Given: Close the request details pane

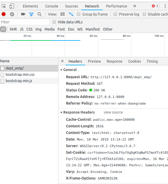Looking at the screenshot, I should [x=62, y=61].
